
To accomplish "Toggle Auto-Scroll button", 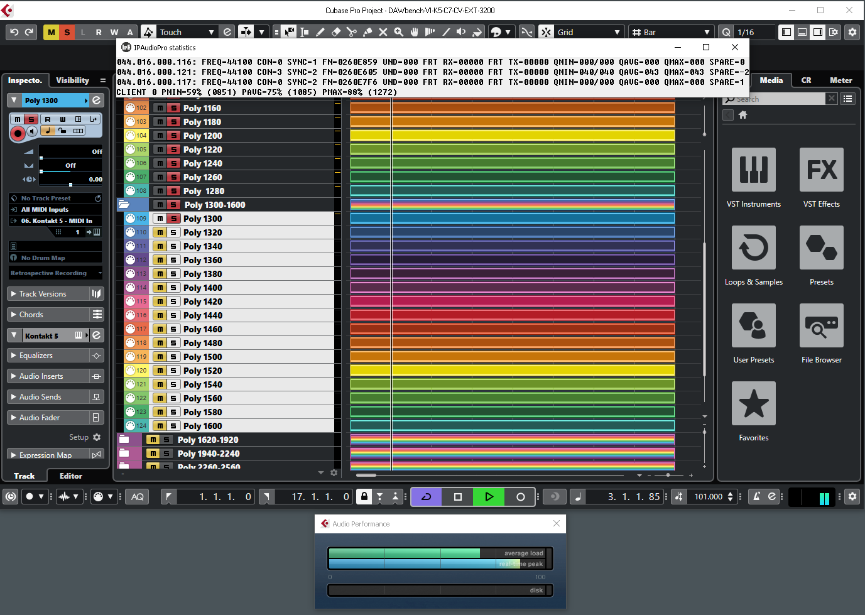I will click(x=246, y=32).
